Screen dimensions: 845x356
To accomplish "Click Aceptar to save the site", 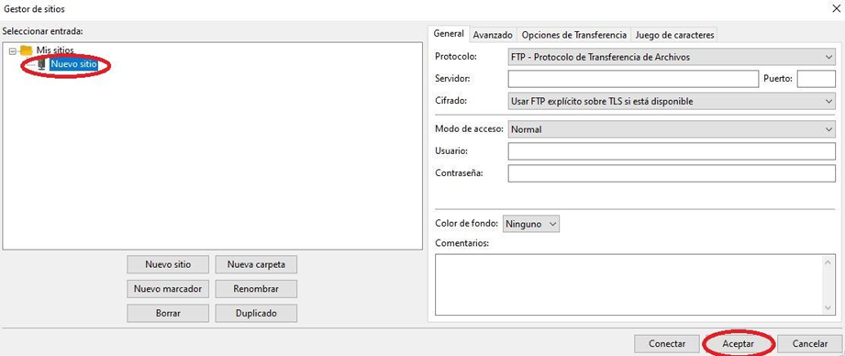I will pos(739,343).
